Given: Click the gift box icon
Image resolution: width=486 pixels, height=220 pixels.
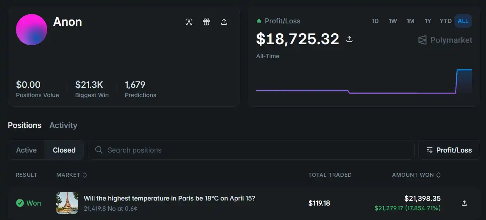Looking at the screenshot, I should tap(207, 22).
